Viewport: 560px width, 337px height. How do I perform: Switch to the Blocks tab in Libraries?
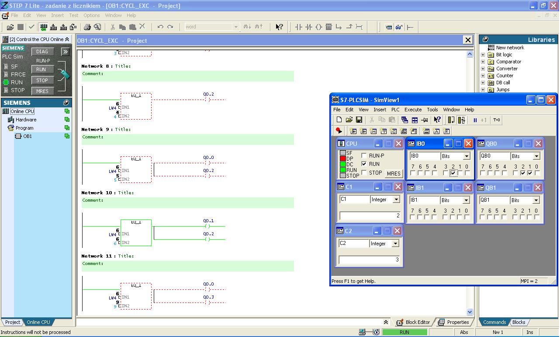[x=519, y=322]
